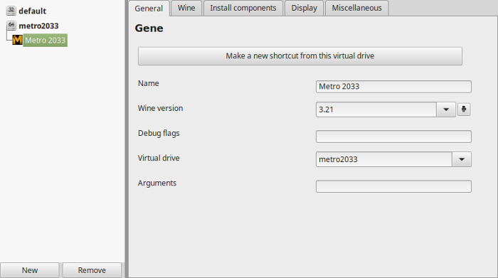Open the Virtual drive dropdown arrow
Image resolution: width=498 pixels, height=278 pixels.
tap(462, 159)
